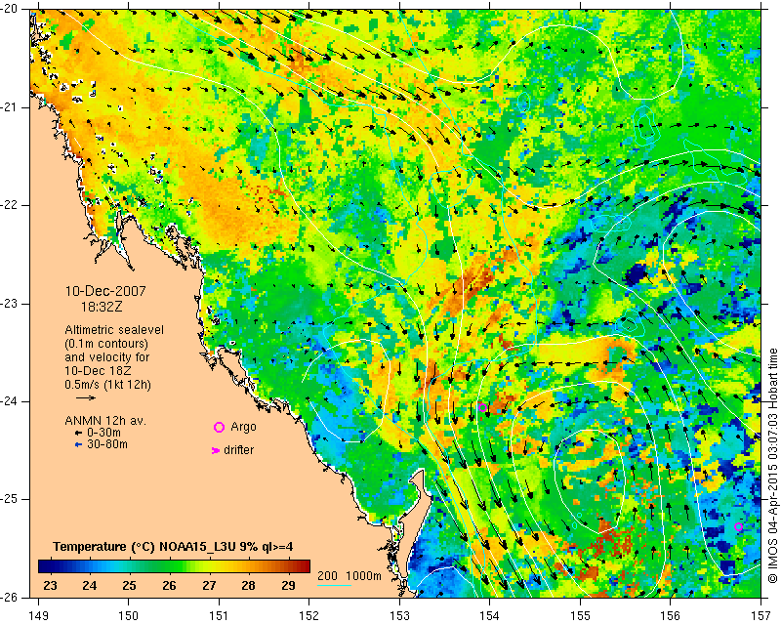
Task: Pick the dark blue end of temperature colorbar
Action: 43,566
